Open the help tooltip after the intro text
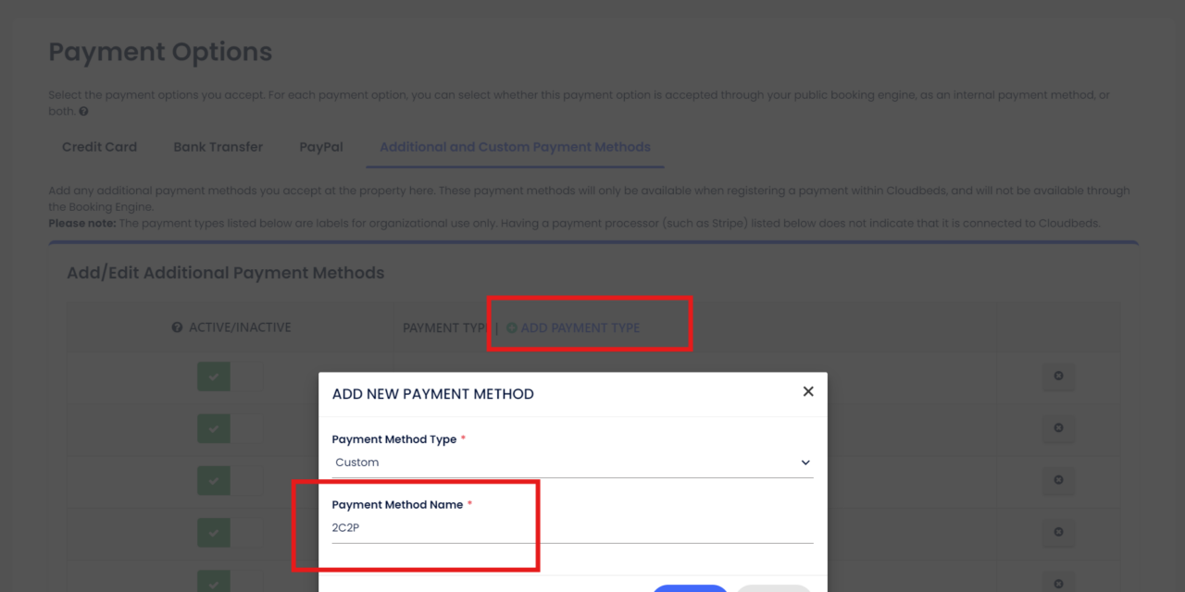 pyautogui.click(x=81, y=112)
